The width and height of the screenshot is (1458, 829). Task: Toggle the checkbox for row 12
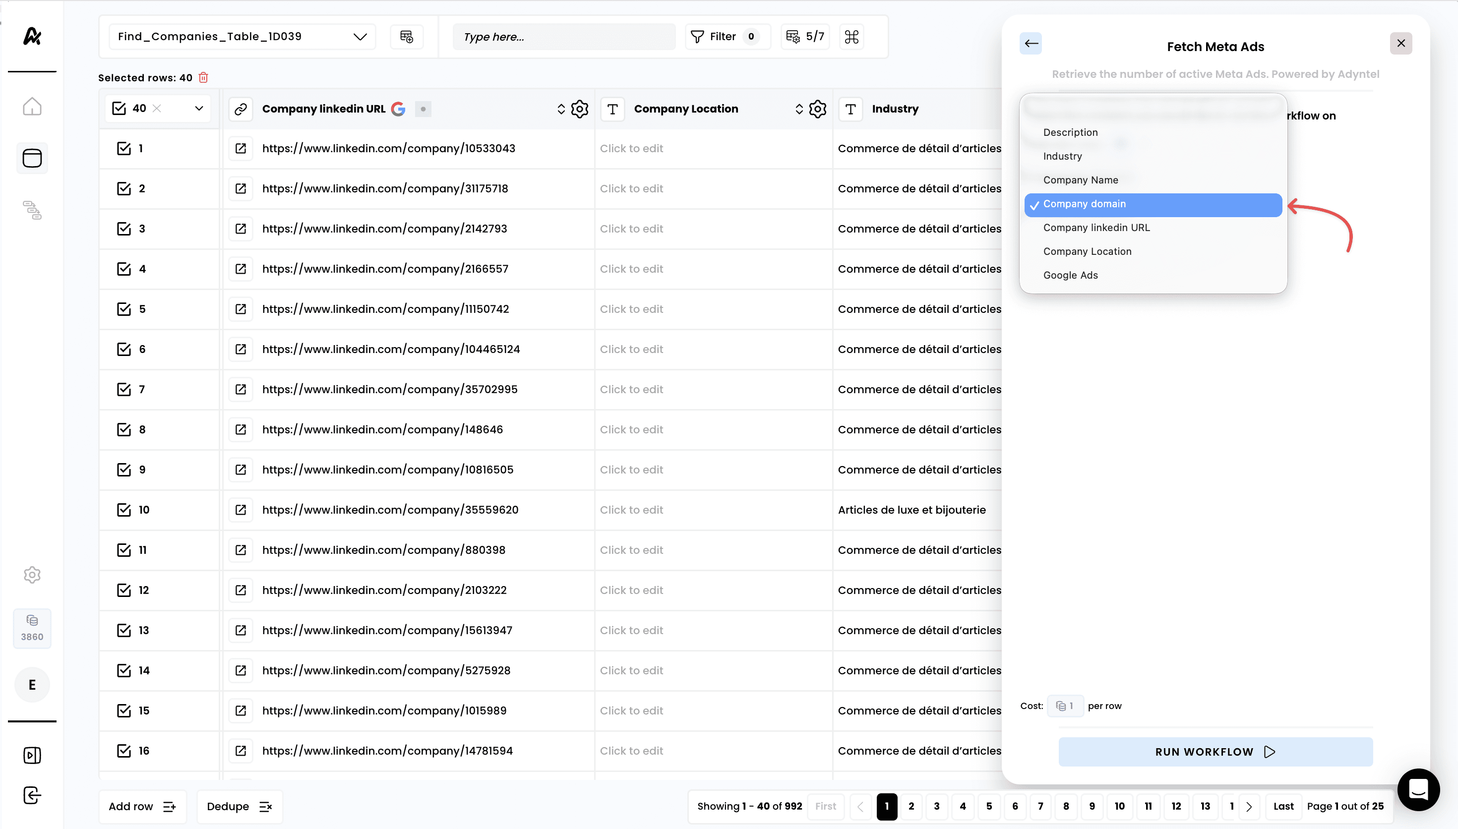click(x=123, y=591)
